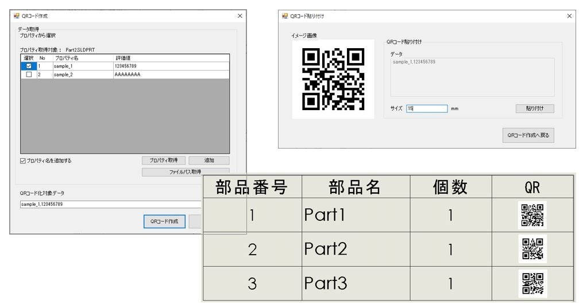Click the Part2 cell in parts table
Screen dimensions: 583x308
click(356, 249)
